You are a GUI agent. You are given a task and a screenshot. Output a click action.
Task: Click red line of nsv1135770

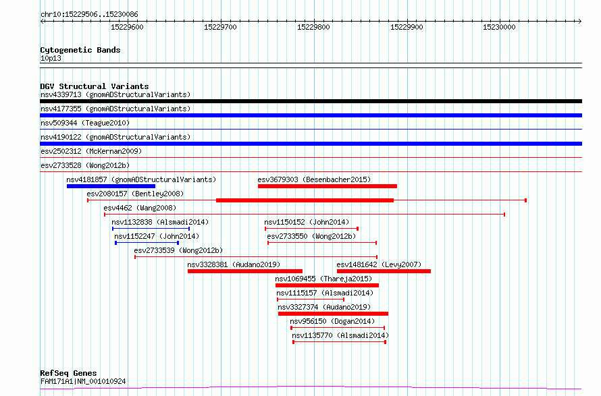tap(339, 342)
